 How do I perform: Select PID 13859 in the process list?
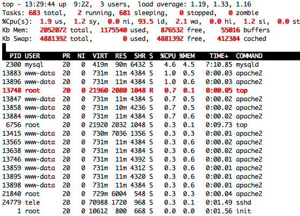coord(12,168)
